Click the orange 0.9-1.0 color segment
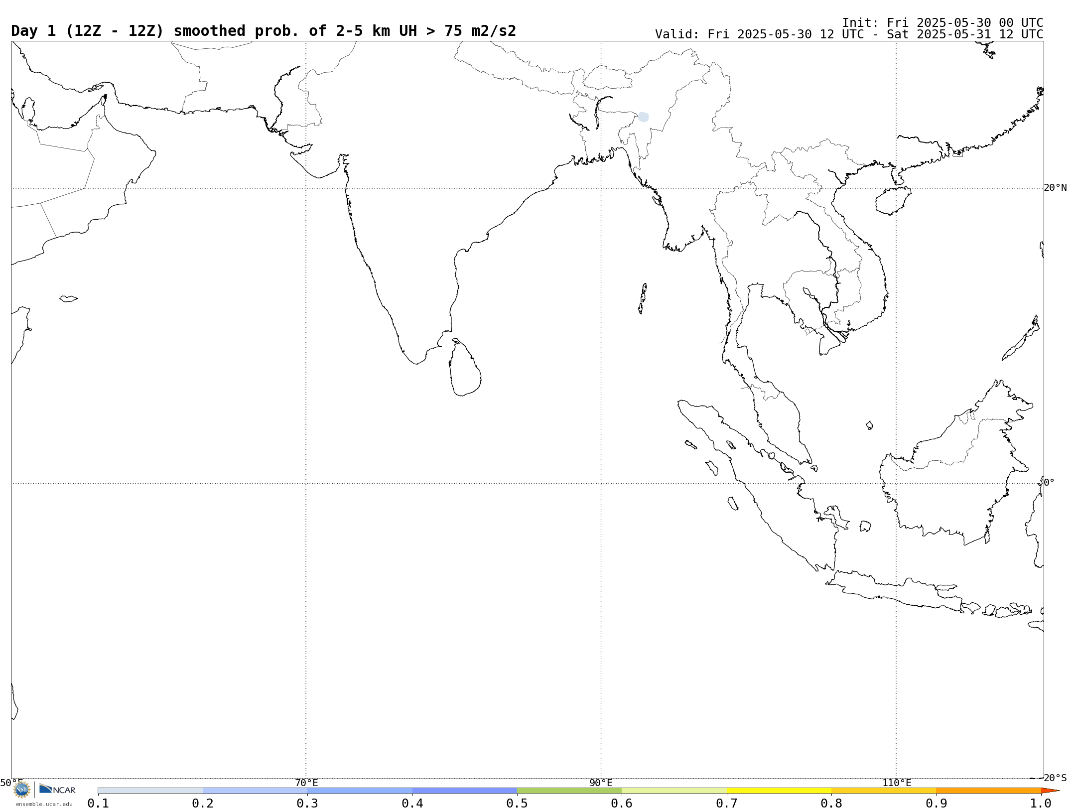 click(x=988, y=791)
